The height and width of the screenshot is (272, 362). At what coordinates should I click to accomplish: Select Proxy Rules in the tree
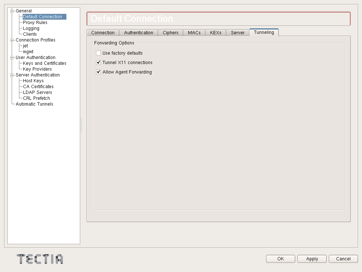pos(35,23)
